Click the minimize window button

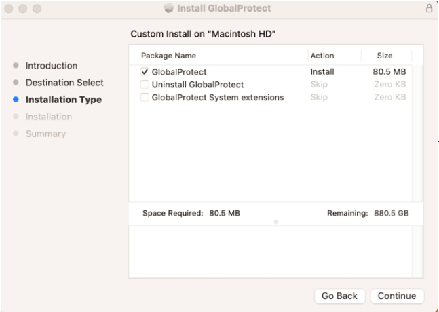24,9
